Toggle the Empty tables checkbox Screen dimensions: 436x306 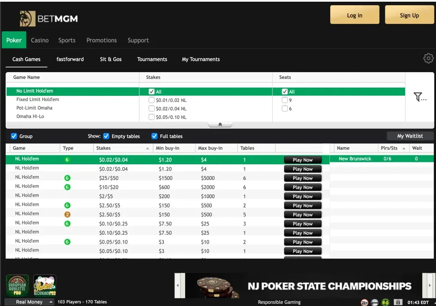coord(106,136)
